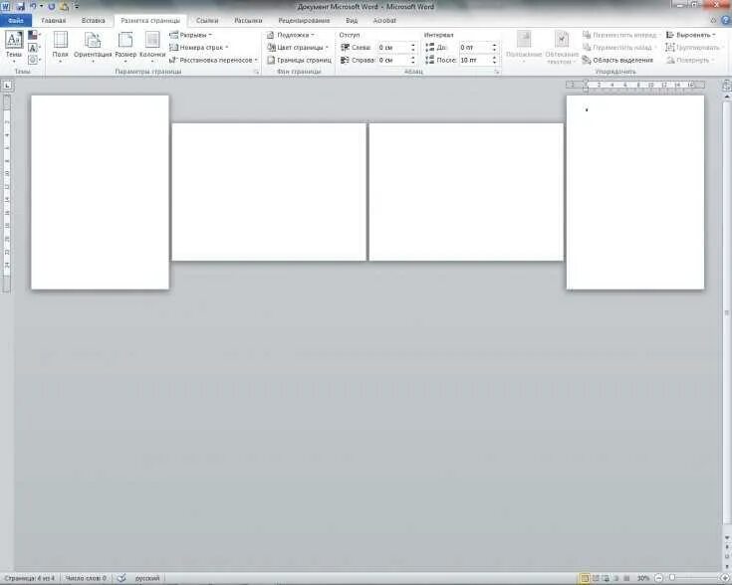Click word count Число слов: 0

pos(86,578)
